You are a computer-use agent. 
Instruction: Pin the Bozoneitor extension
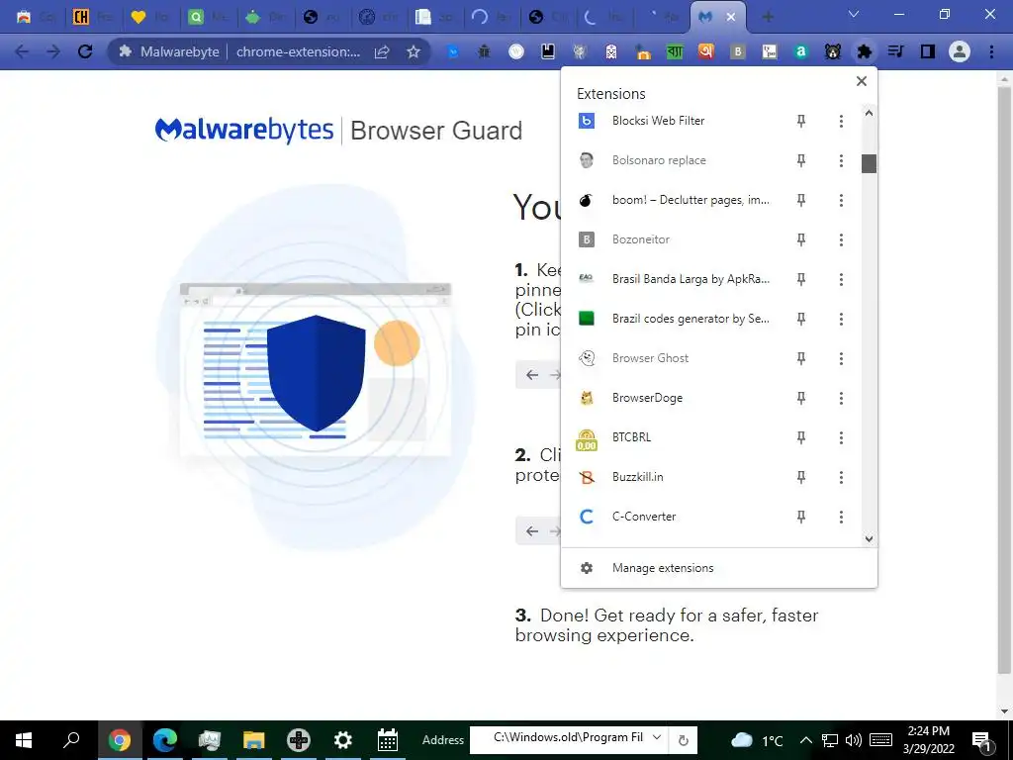click(801, 239)
